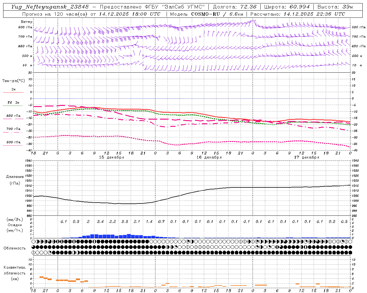
Task: Click the 2.3 three-hour precipitation value
Action: pyautogui.click(x=125, y=222)
